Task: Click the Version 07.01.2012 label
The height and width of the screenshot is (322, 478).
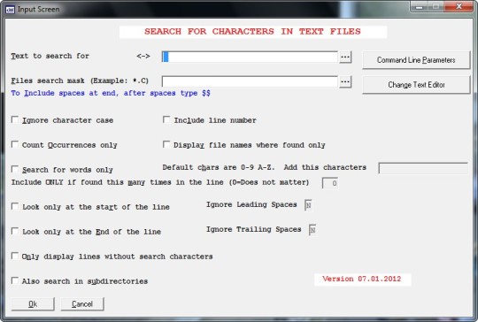Action: pyautogui.click(x=362, y=279)
